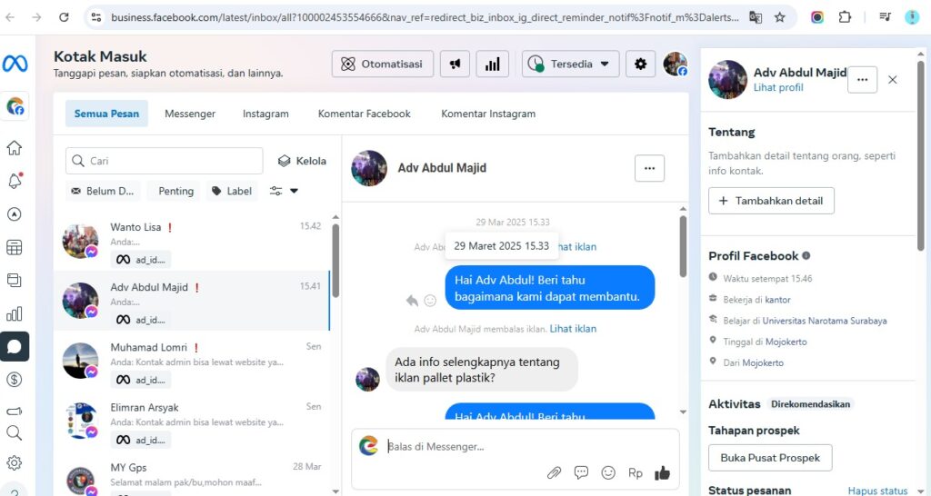
Task: Expand the filter options dropdown arrow
Action: click(294, 191)
